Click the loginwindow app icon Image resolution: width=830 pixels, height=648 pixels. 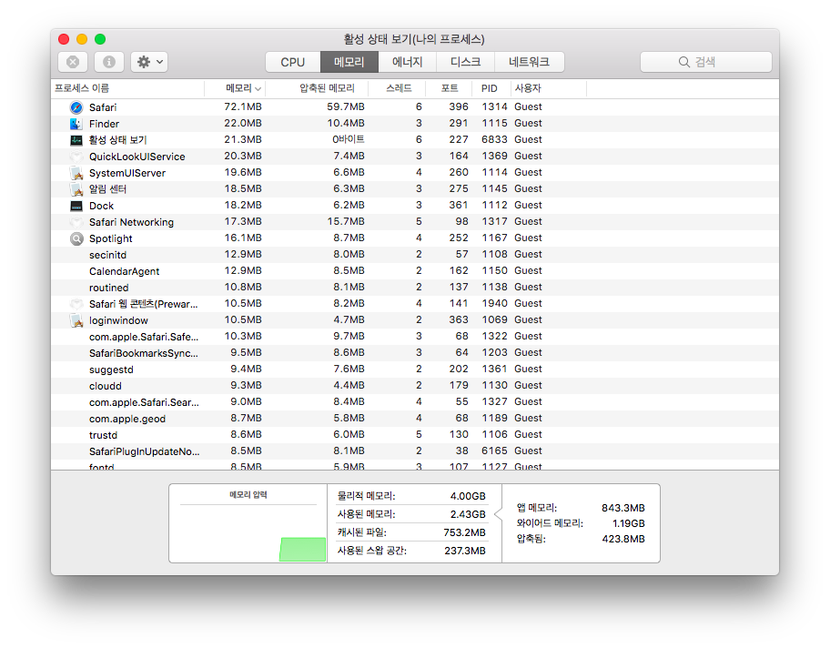tap(76, 321)
